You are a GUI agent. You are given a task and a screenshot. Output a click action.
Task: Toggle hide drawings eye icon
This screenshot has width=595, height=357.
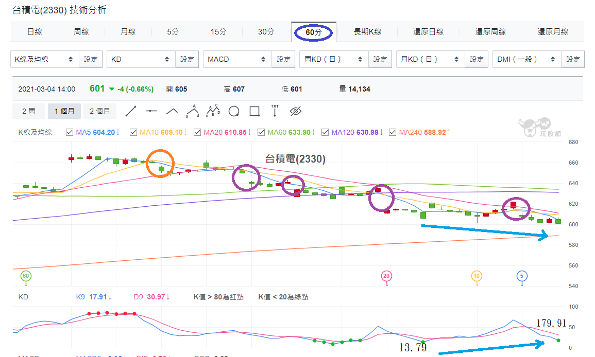(x=296, y=111)
